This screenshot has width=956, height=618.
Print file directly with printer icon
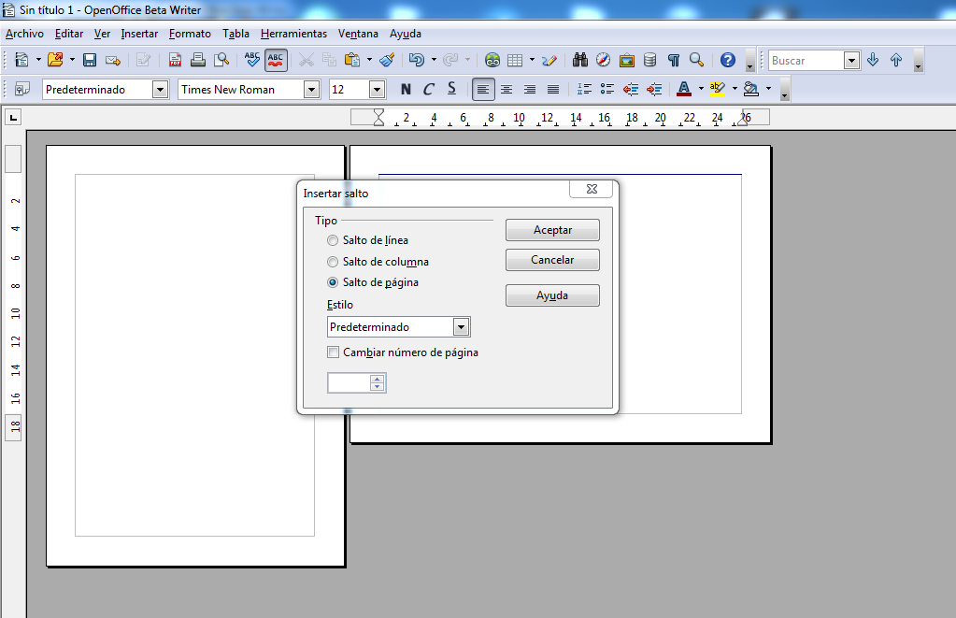(197, 60)
